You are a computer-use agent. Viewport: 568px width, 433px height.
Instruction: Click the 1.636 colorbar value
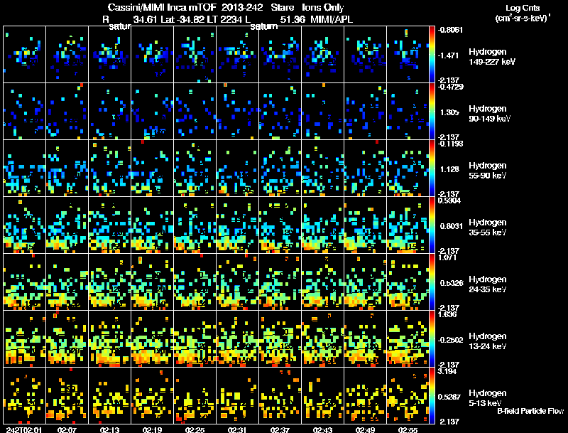447,314
